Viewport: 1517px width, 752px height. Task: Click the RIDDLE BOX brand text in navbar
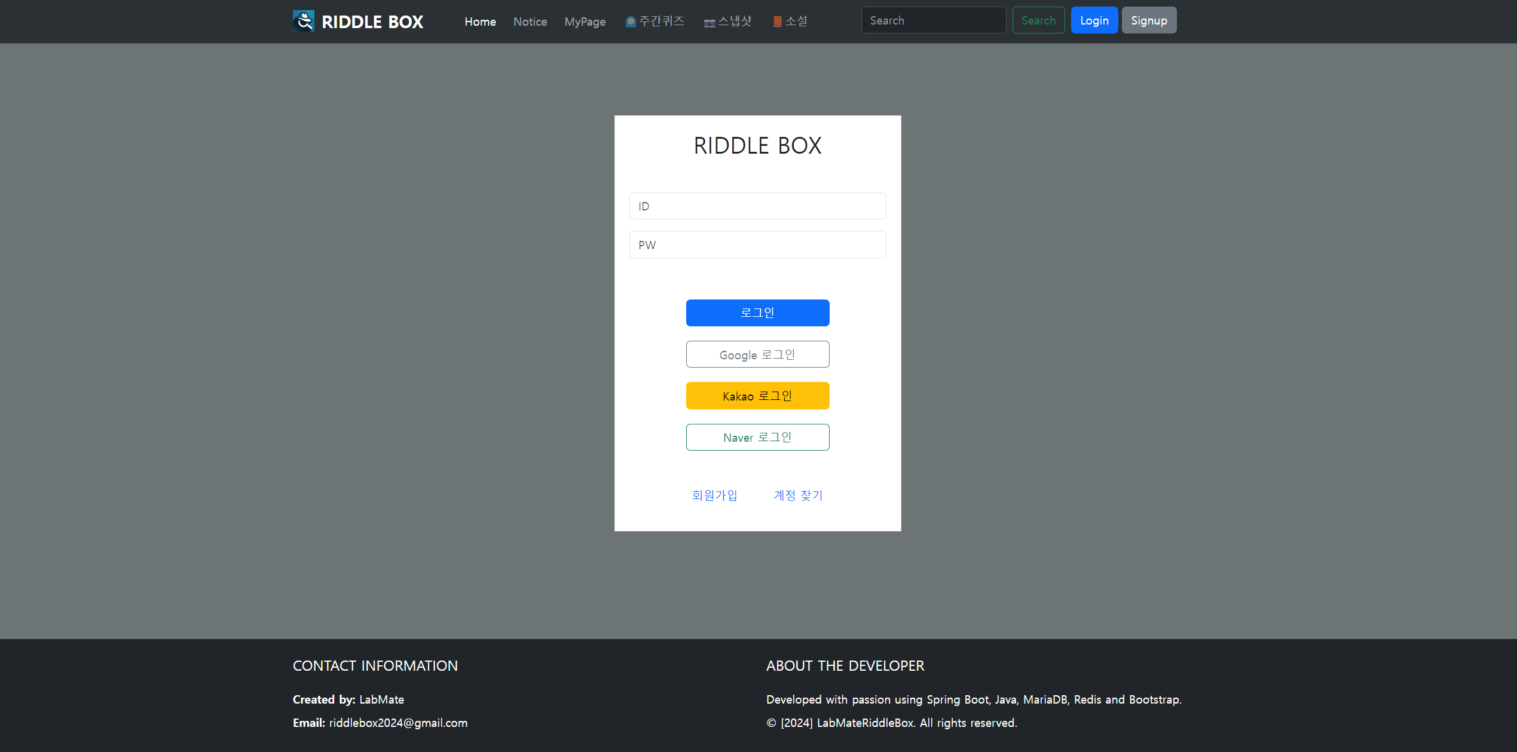click(x=372, y=22)
